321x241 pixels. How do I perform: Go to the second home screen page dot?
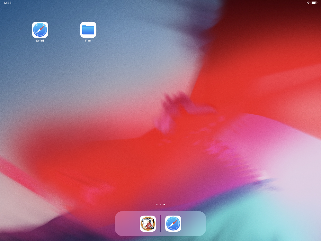(x=161, y=205)
